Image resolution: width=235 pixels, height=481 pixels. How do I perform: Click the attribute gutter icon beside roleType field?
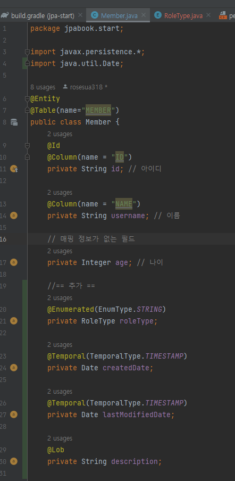(14, 321)
